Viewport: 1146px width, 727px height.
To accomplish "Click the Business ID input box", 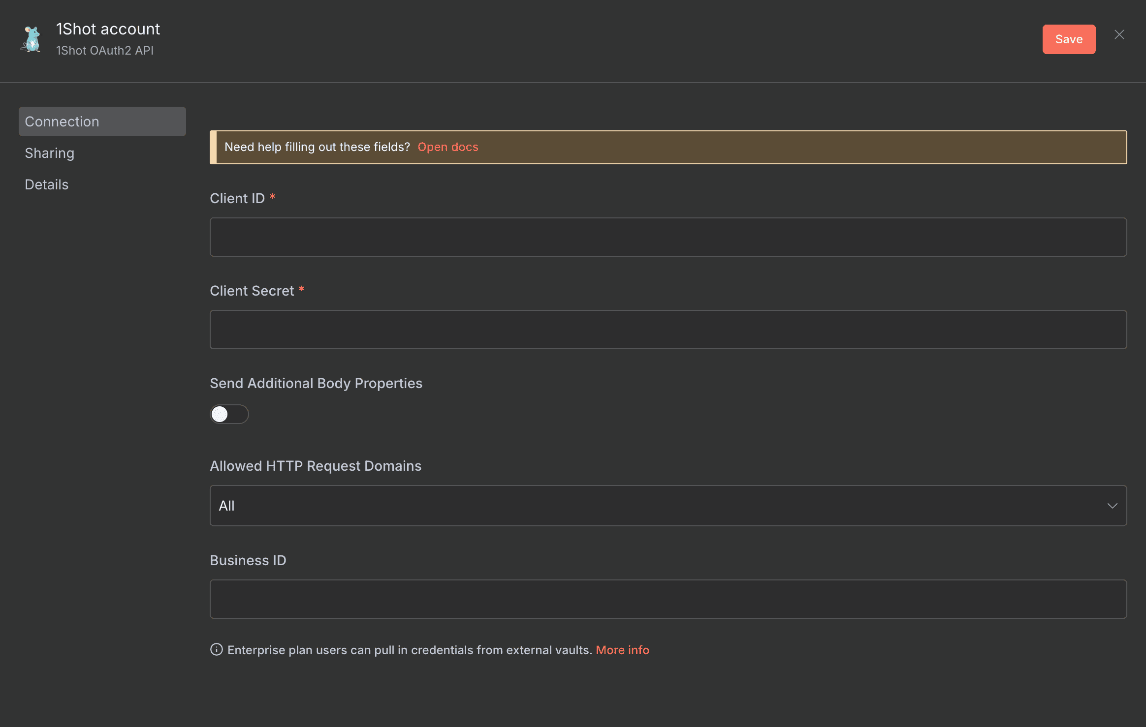I will coord(668,599).
